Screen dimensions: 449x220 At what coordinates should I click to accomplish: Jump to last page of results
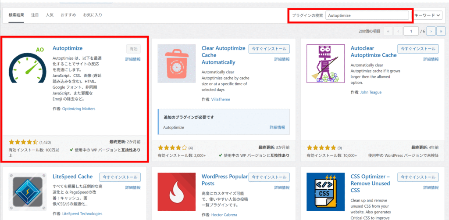tap(441, 31)
